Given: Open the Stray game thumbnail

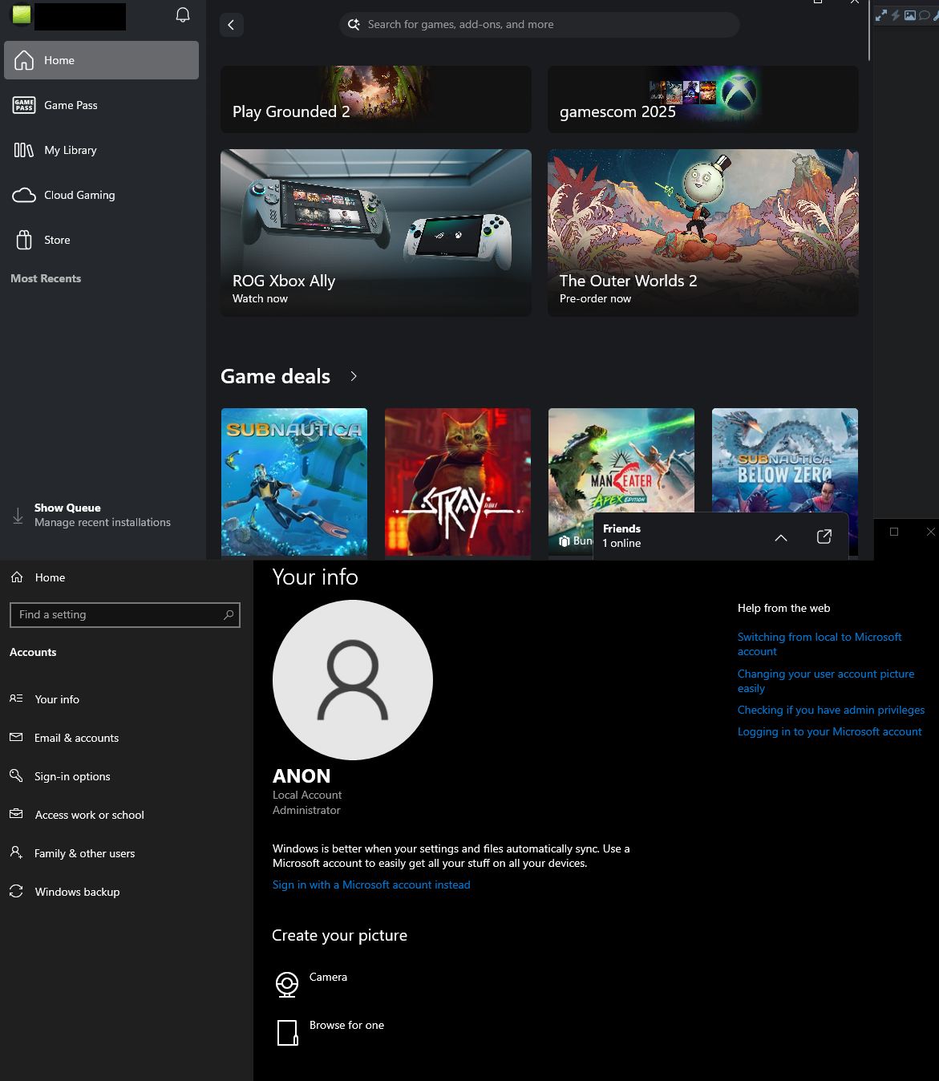Looking at the screenshot, I should 457,481.
